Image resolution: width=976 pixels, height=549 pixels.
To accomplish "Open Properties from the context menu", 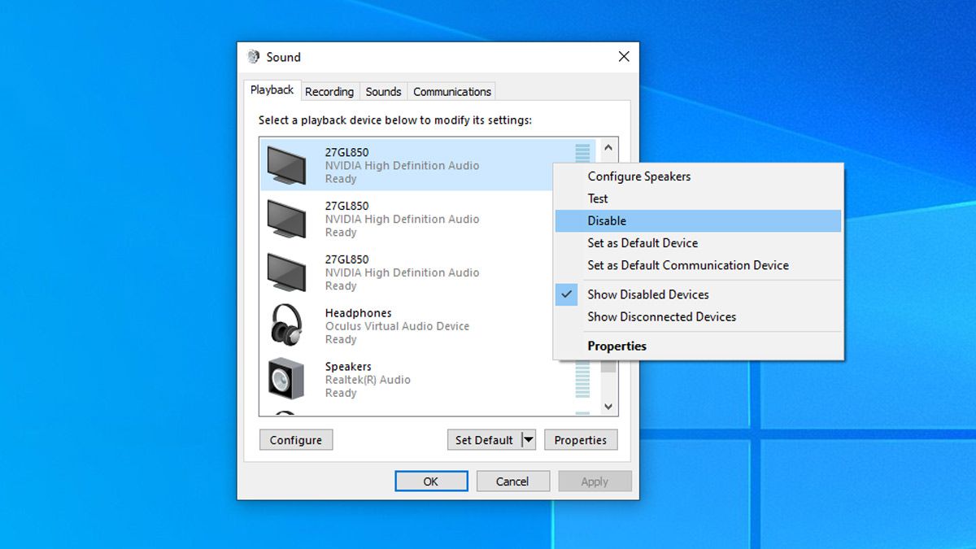I will click(699, 346).
